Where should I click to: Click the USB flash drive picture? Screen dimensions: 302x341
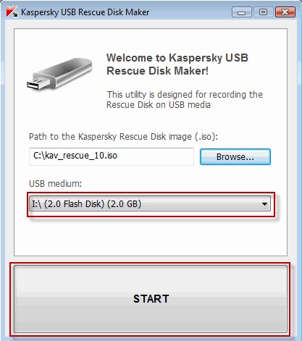[x=59, y=74]
